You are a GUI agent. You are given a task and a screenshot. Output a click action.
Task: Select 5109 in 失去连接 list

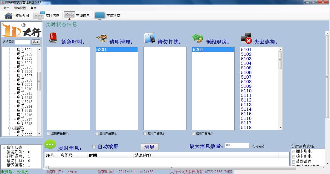tap(246, 86)
